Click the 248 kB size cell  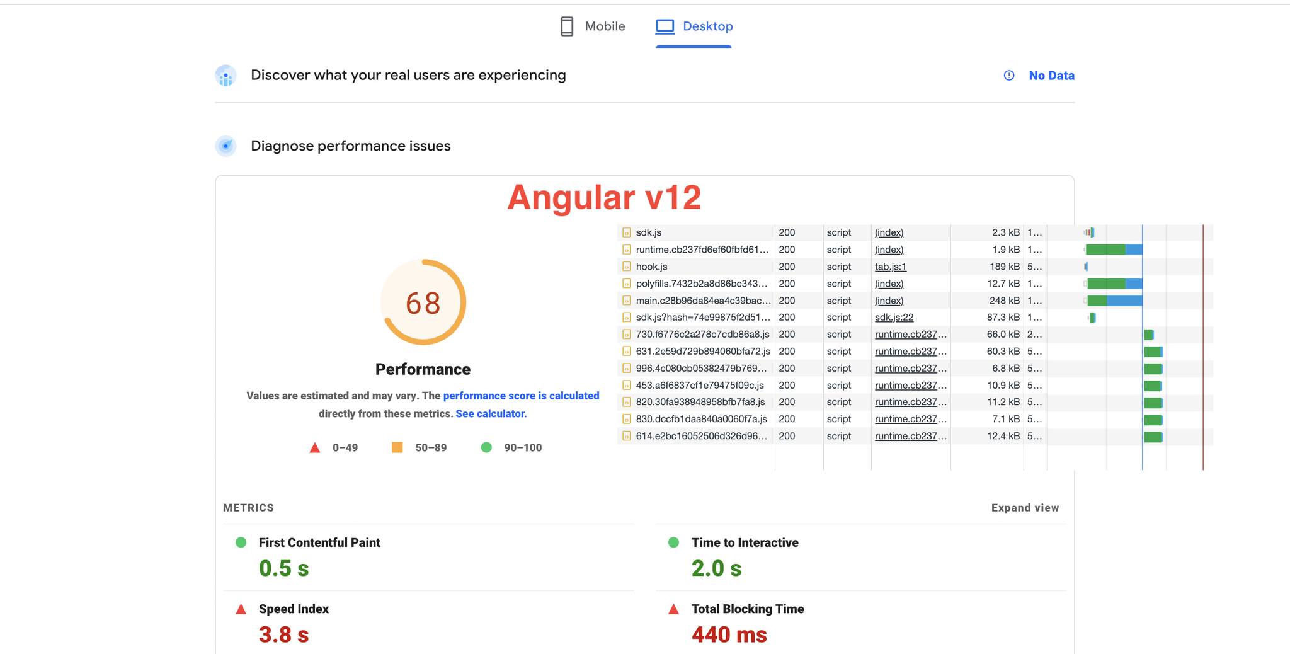1004,301
